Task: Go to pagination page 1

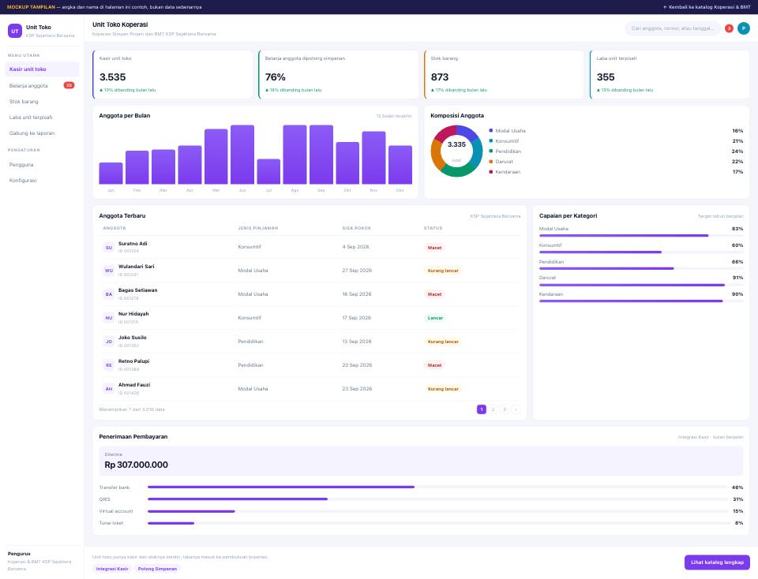Action: click(x=482, y=409)
